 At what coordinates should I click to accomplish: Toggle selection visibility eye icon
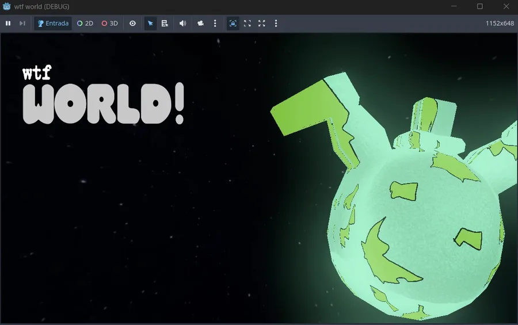pyautogui.click(x=132, y=24)
